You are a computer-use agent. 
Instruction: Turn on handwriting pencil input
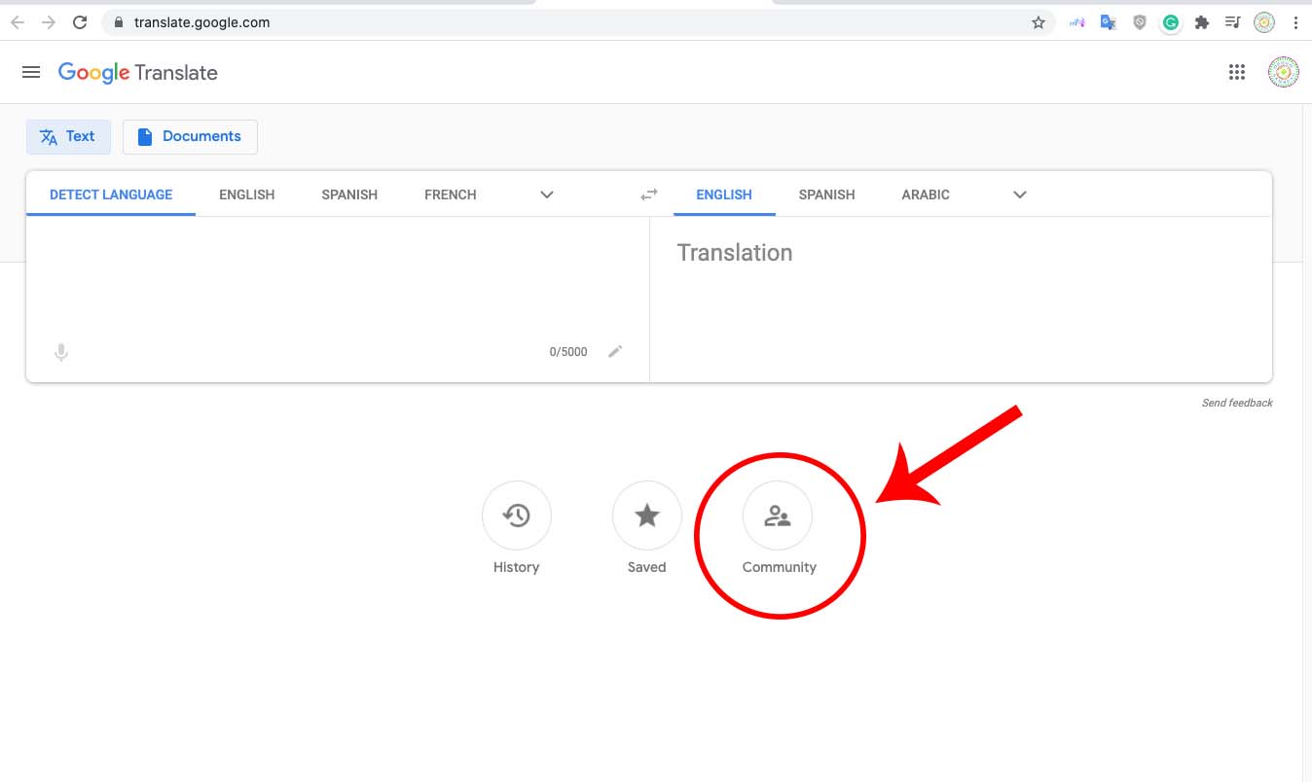coord(615,351)
